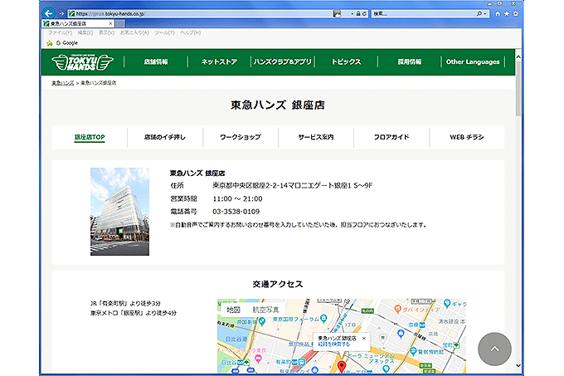564x376 pixels.
Task: Click the vertical scrollbar thumb
Action: [x=518, y=89]
